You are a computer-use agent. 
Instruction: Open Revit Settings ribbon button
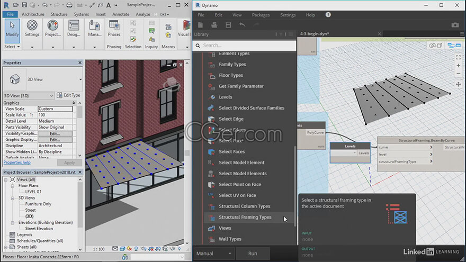point(32,29)
